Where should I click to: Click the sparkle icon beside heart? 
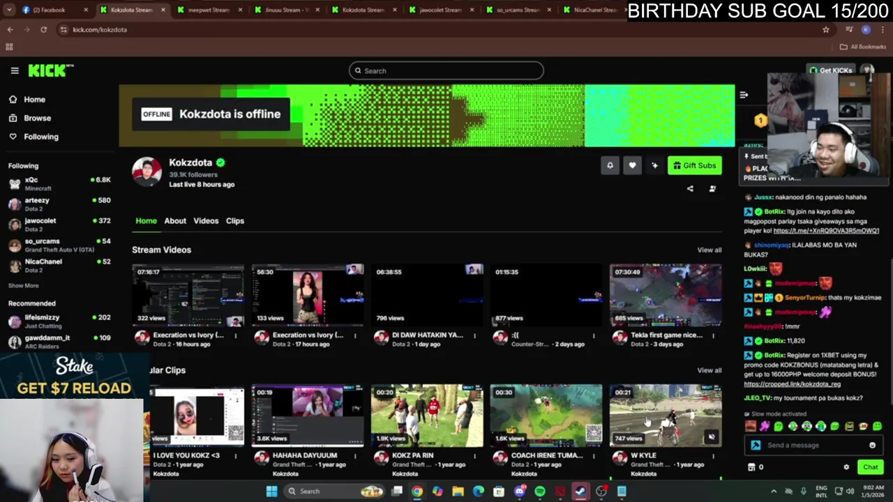pos(654,165)
